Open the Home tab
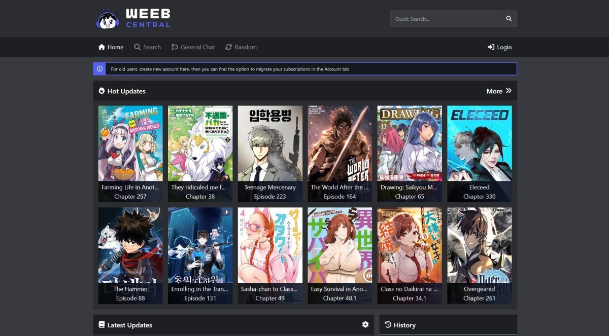 (111, 47)
